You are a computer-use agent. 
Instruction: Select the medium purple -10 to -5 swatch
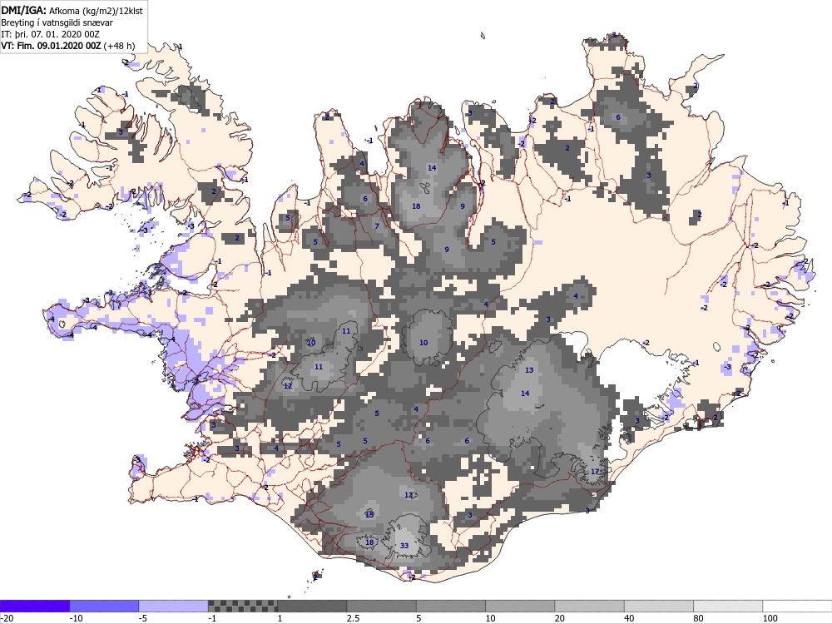click(104, 606)
